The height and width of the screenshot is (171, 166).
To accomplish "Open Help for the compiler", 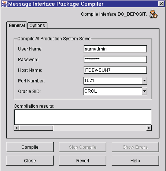I will (x=135, y=160).
